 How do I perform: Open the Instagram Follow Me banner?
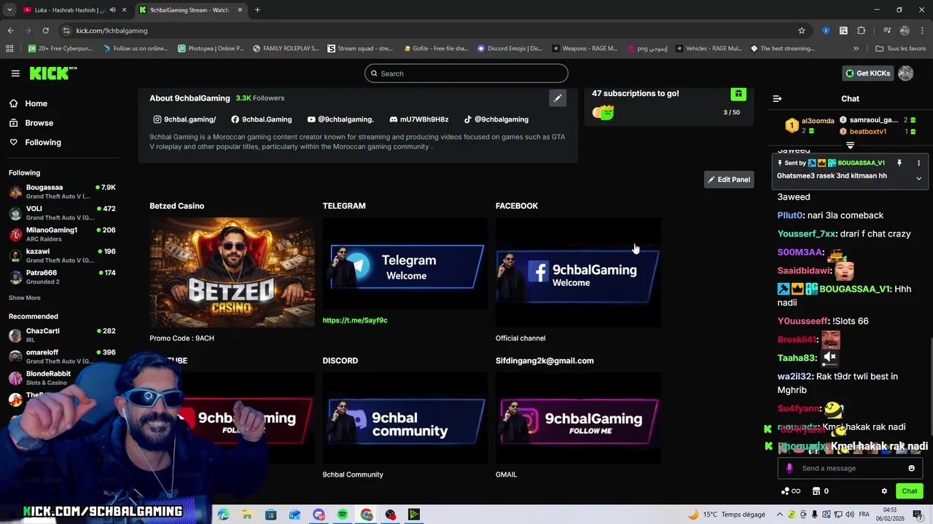point(578,418)
